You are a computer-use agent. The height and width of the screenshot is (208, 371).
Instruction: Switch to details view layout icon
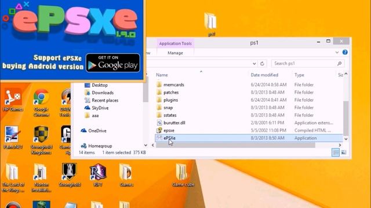(x=336, y=153)
